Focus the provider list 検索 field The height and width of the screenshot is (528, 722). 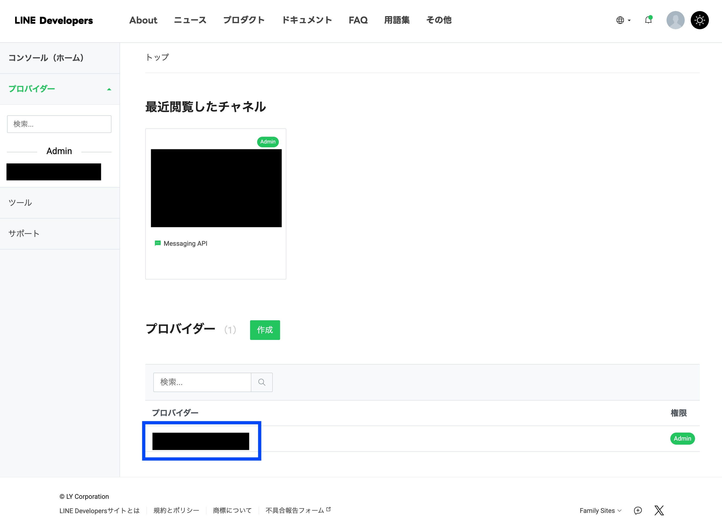click(202, 382)
